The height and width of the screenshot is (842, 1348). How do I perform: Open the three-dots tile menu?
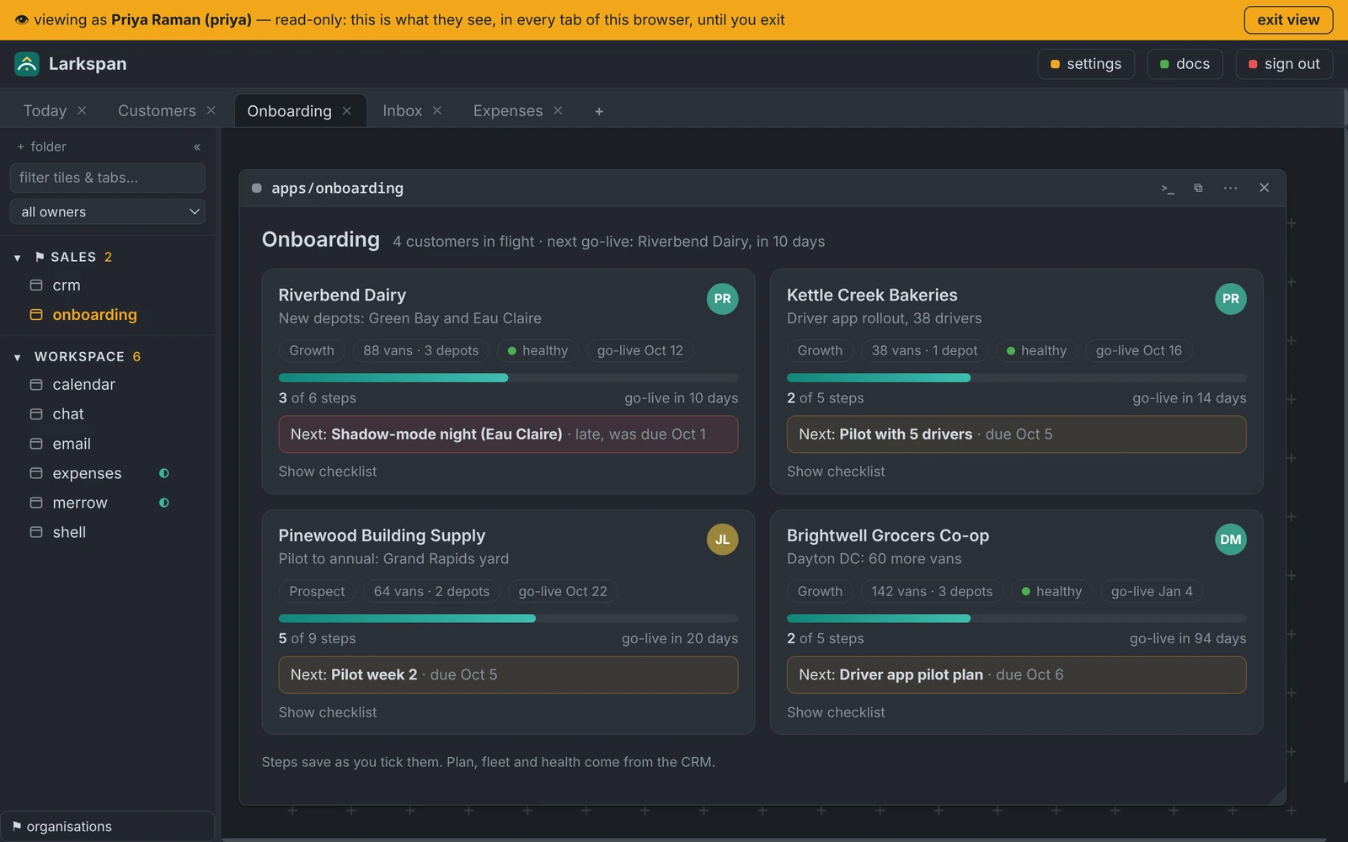pos(1231,188)
